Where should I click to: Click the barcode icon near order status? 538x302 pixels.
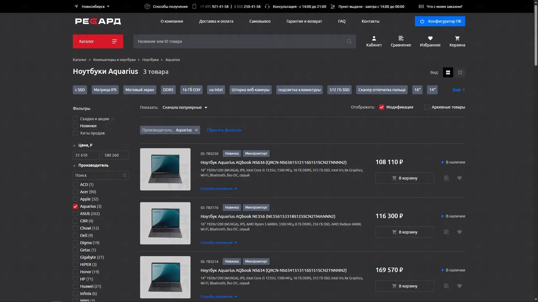click(x=421, y=6)
